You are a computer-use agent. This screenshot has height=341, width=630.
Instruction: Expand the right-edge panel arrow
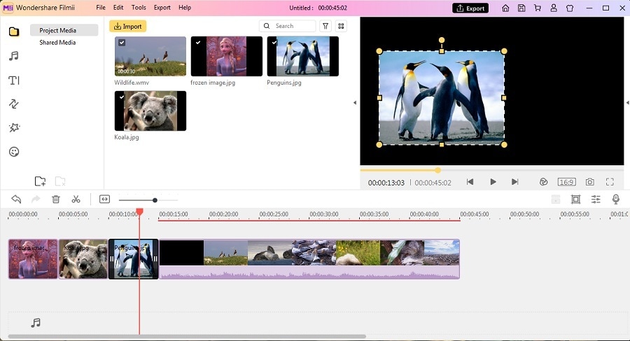coord(628,103)
